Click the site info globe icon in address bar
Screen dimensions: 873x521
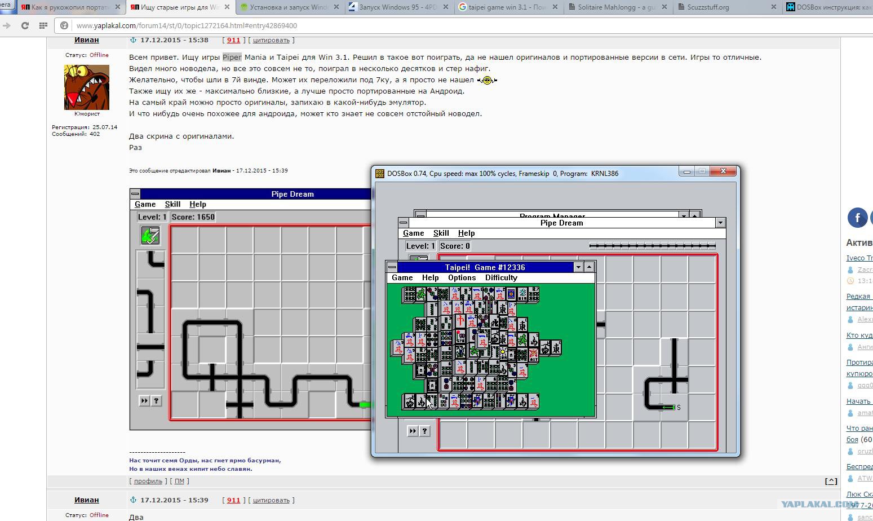click(x=64, y=26)
